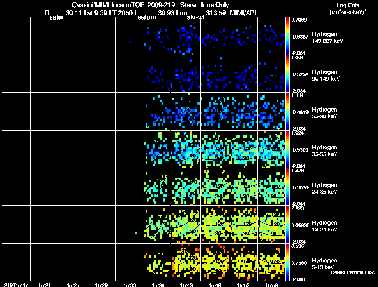Select the R value "30.11"
Image resolution: width=378 pixels, height=287 pixels.
point(74,13)
